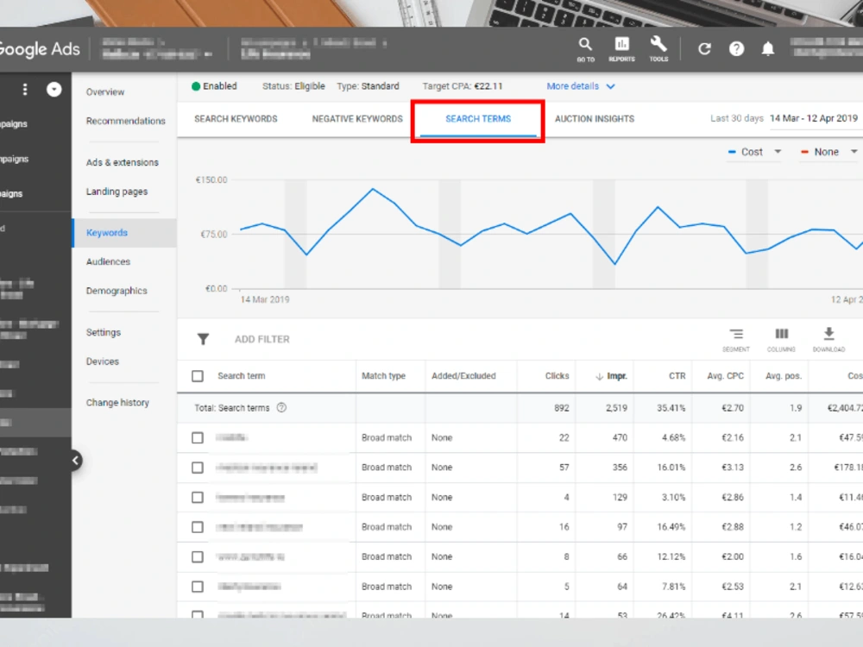
Task: Open Landing pages
Action: click(x=117, y=192)
